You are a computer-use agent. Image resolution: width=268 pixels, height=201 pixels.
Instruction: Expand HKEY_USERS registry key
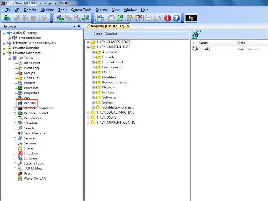88,118
